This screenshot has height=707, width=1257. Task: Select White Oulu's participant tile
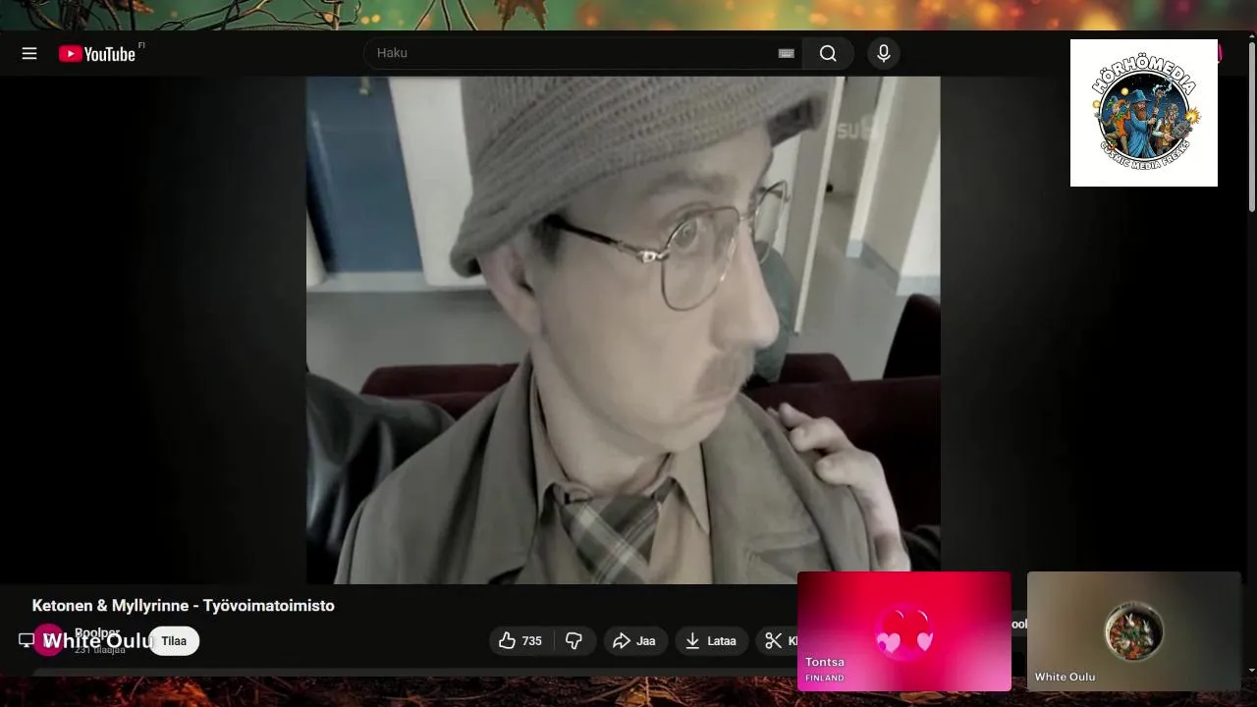pos(1134,631)
